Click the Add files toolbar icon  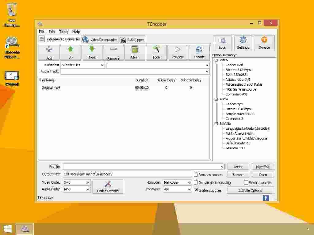(49, 53)
